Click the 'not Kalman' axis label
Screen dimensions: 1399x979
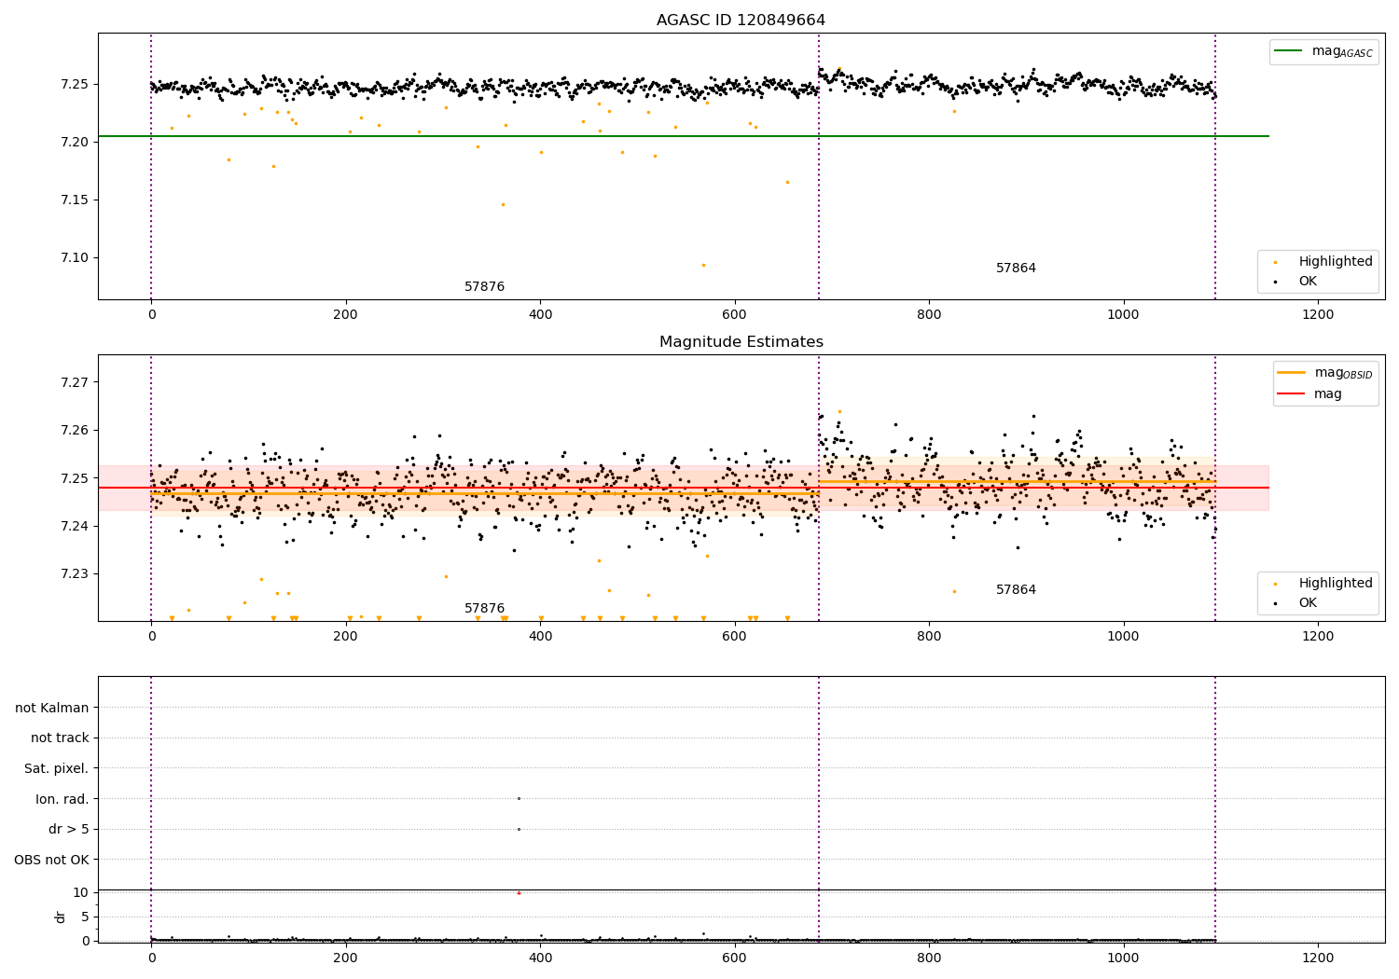tap(52, 708)
